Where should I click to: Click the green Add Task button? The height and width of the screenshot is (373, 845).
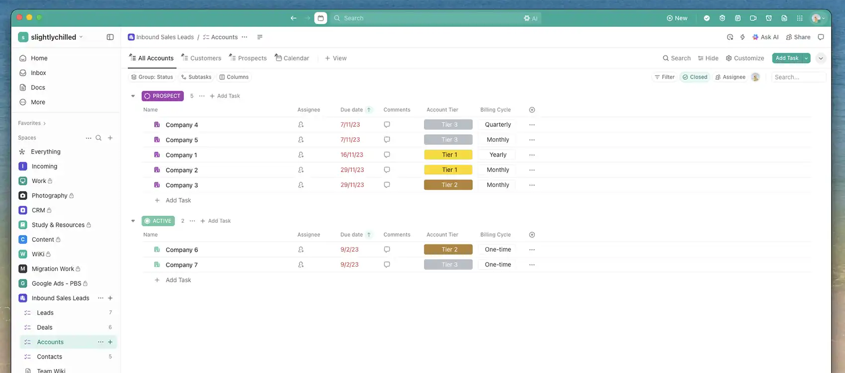[787, 58]
